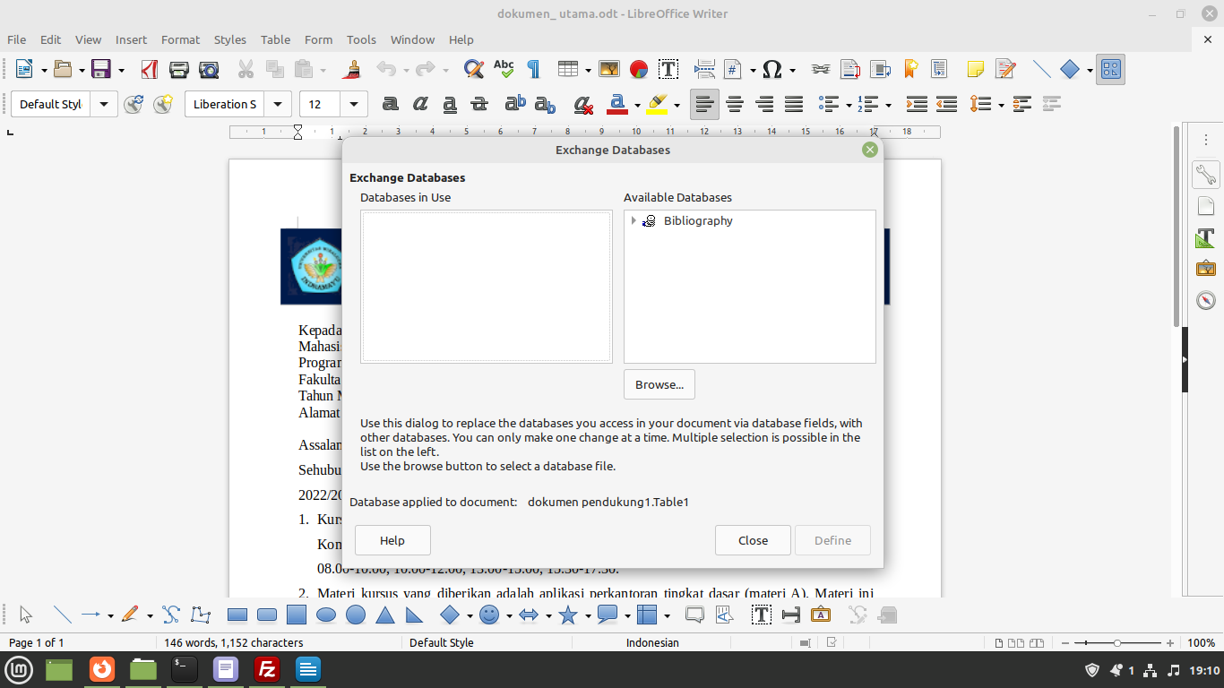Open Paragraph Style dropdown arrow
Viewport: 1224px width, 688px height.
(104, 104)
